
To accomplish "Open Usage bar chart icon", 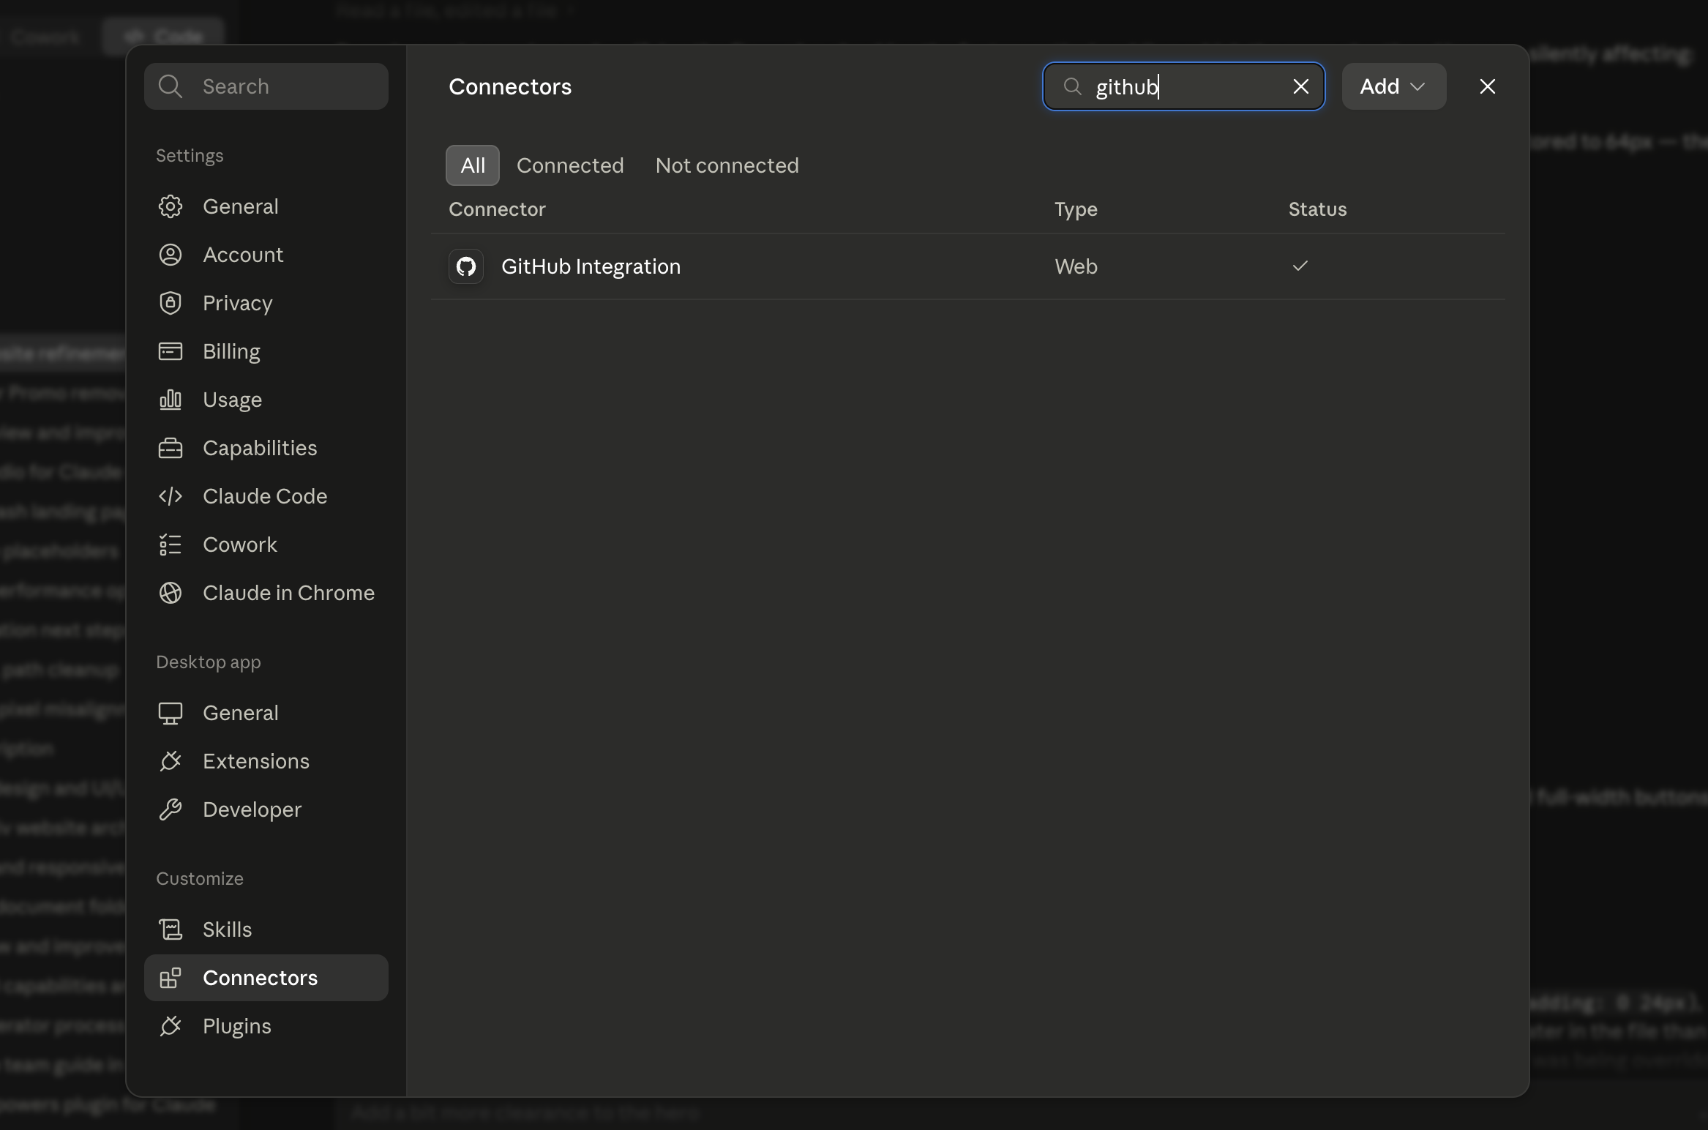I will pyautogui.click(x=171, y=400).
